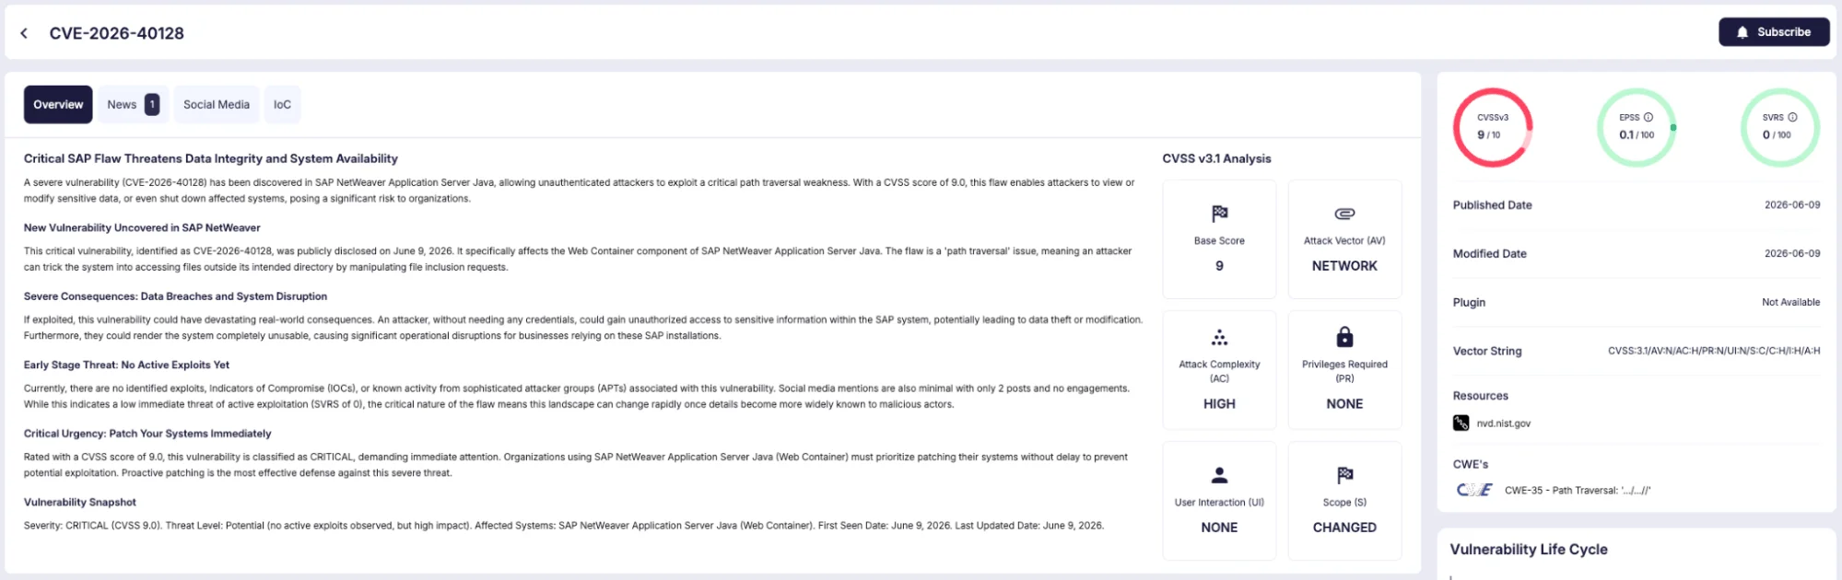Open CWE-35 Path Traversal entry
Screen dimensions: 1842x580
[1578, 491]
